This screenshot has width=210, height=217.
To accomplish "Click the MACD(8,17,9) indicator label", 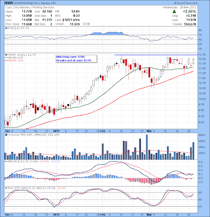I will coord(18,161).
